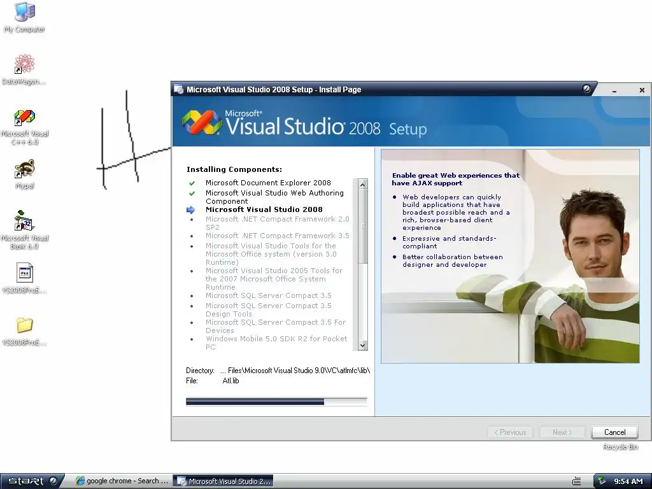This screenshot has width=652, height=489.
Task: Click the Start button on taskbar
Action: click(x=32, y=481)
